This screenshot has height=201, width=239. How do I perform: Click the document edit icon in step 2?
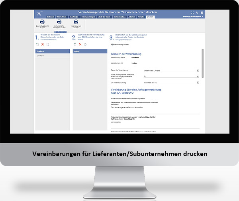coord(85,44)
